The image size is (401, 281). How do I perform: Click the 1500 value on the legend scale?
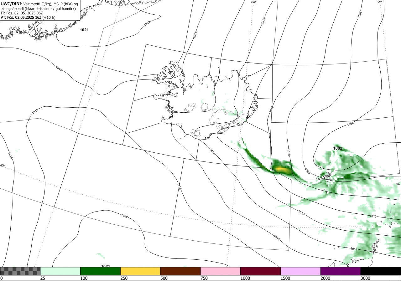285,278
